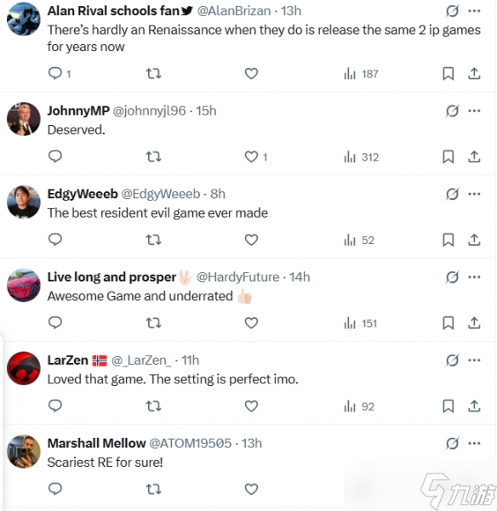Screen dimensions: 497x511
Task: Open more options on Alan Rival's tweet
Action: tap(474, 11)
